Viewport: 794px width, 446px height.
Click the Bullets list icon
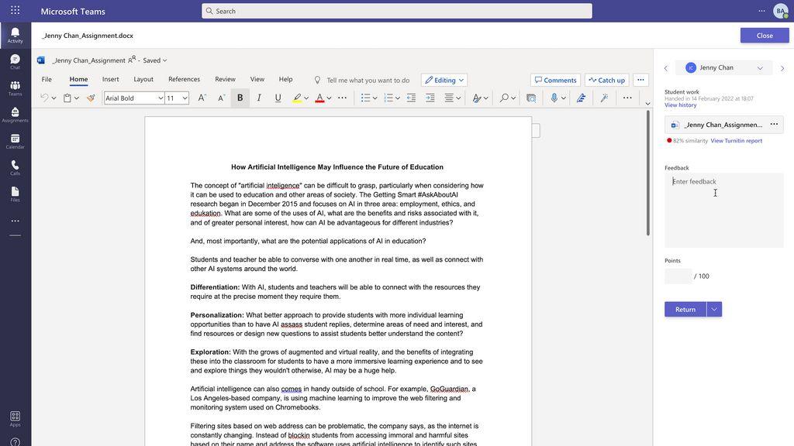tap(365, 98)
